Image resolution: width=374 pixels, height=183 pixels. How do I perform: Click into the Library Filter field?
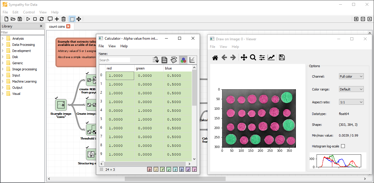click(22, 32)
